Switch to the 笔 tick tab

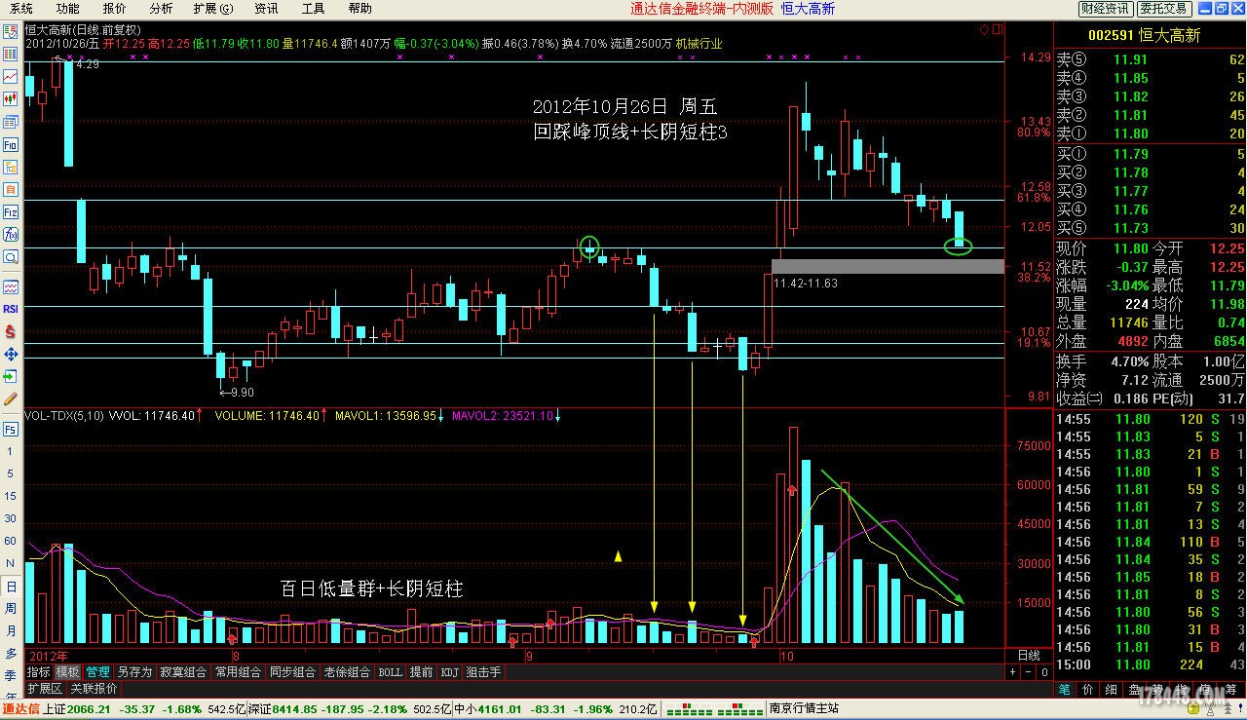point(1065,689)
